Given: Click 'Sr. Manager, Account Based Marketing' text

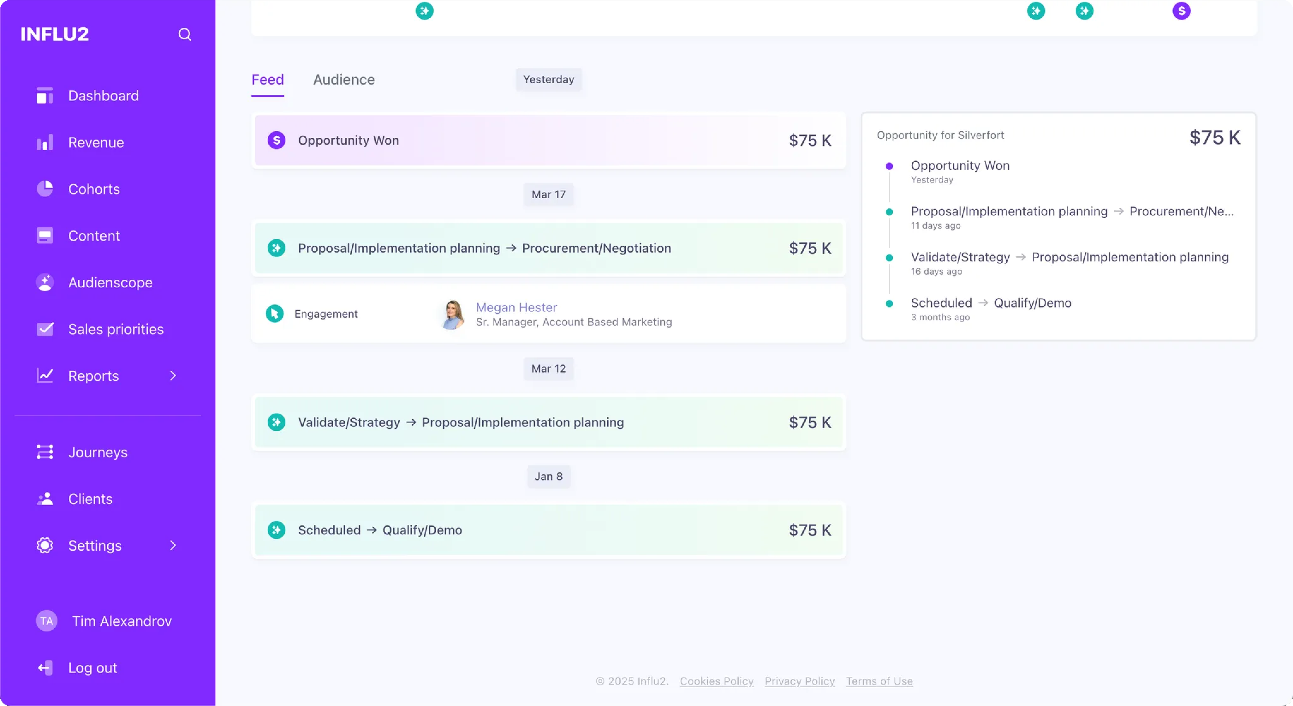Looking at the screenshot, I should pyautogui.click(x=574, y=322).
